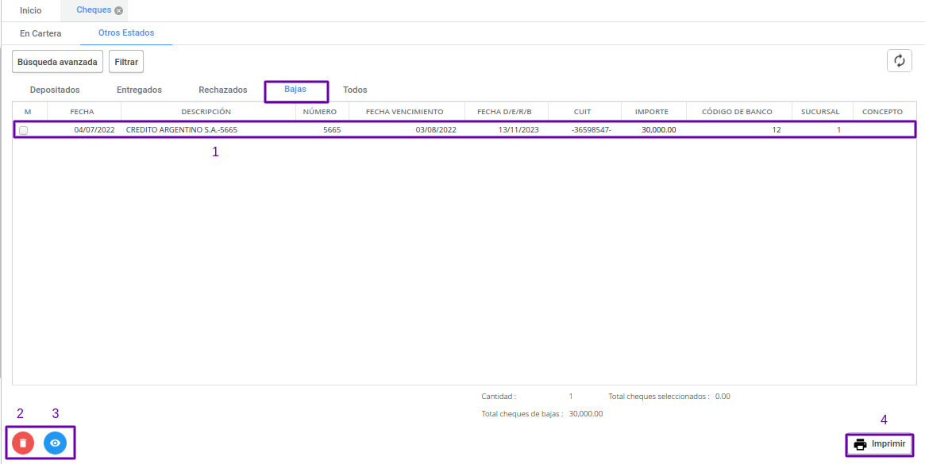Show the Todos sub-tab
925x464 pixels.
[x=355, y=90]
